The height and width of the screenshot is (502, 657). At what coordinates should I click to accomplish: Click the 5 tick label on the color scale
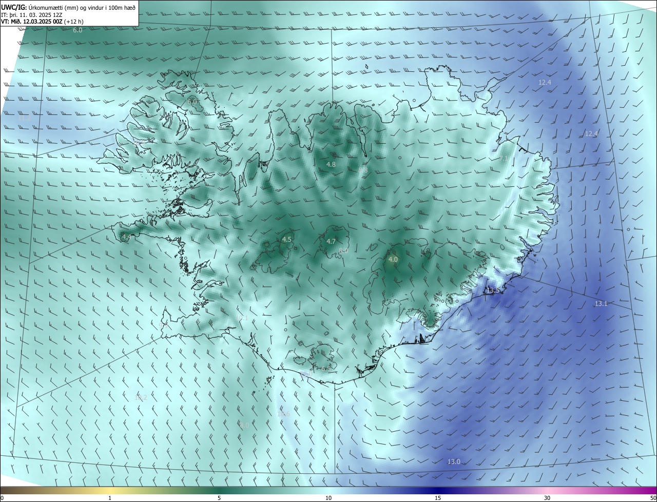[x=219, y=498]
